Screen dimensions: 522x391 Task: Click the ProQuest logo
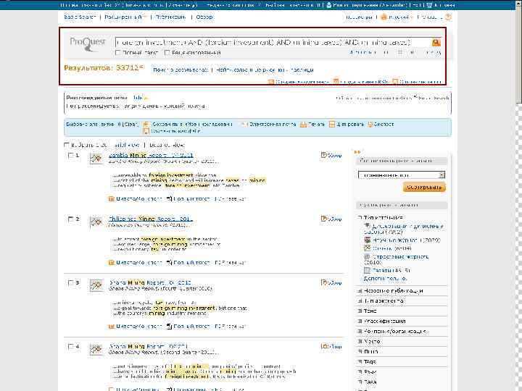pyautogui.click(x=88, y=44)
